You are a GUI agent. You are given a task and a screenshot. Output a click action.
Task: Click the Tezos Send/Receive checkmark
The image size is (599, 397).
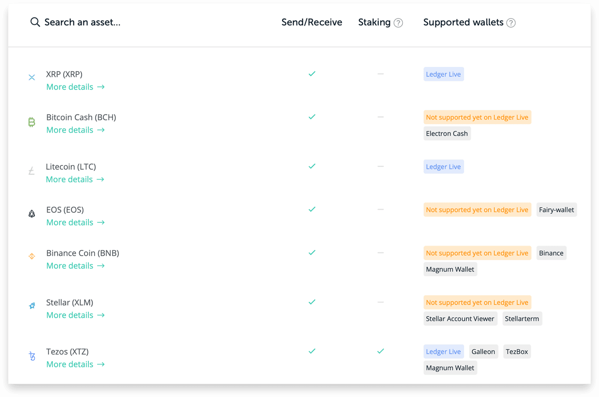tap(312, 351)
